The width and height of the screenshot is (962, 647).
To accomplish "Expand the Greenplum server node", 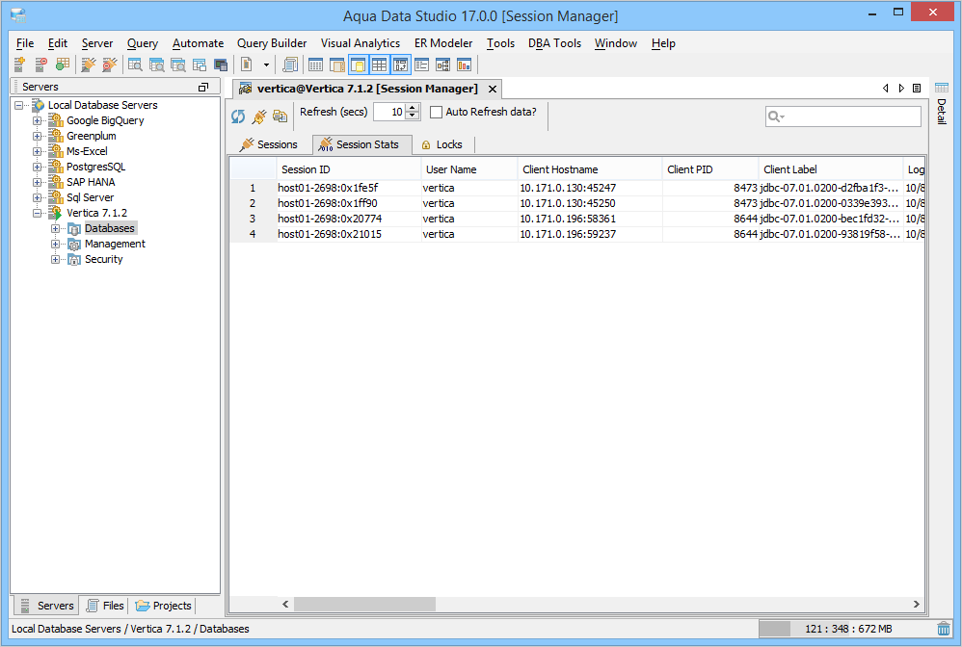I will tap(38, 136).
